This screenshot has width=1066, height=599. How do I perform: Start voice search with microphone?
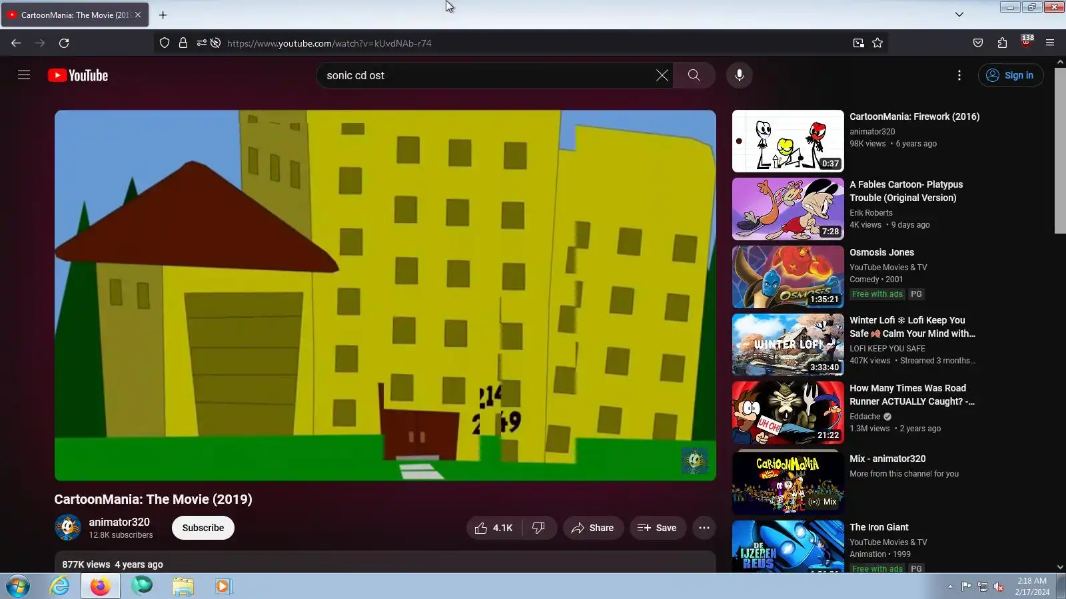click(x=739, y=75)
